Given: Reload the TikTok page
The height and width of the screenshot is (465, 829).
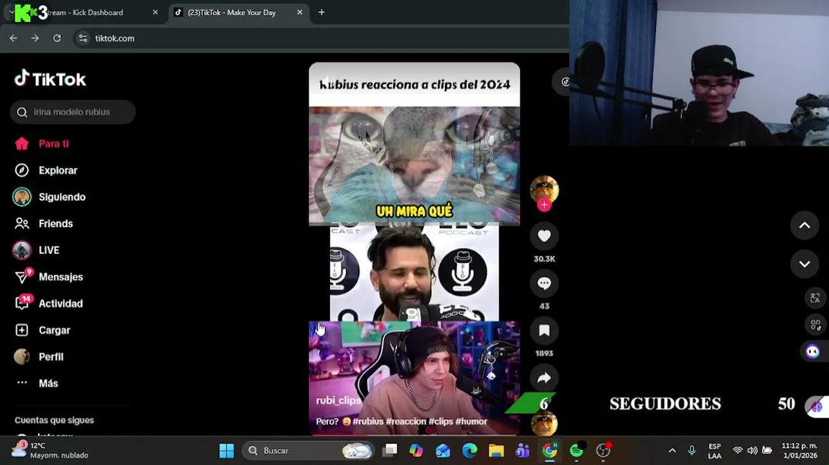Looking at the screenshot, I should [x=57, y=38].
